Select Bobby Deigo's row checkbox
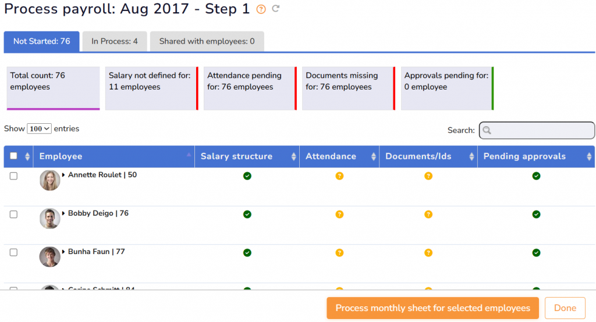The width and height of the screenshot is (596, 322). 13,214
